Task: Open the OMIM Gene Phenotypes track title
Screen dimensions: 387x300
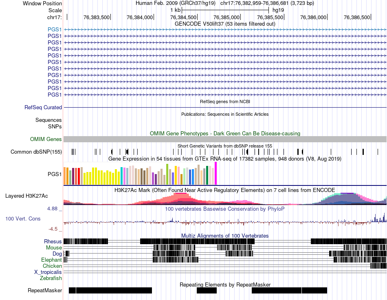Action: tap(225, 133)
